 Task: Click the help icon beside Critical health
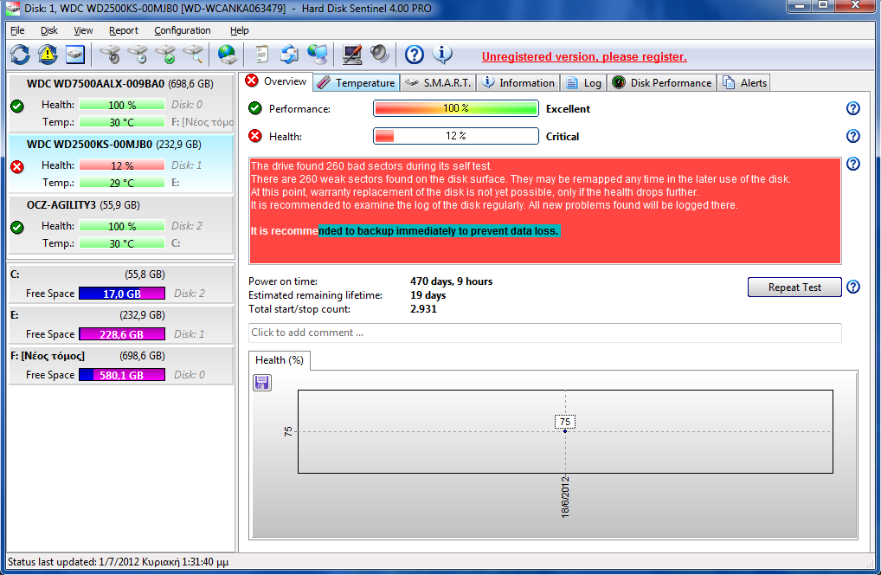point(853,136)
